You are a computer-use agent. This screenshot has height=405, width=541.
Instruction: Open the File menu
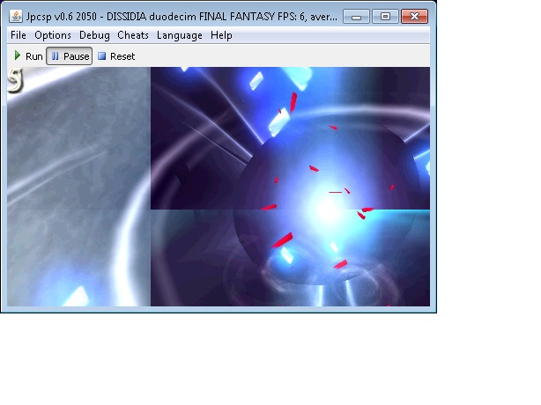(19, 35)
